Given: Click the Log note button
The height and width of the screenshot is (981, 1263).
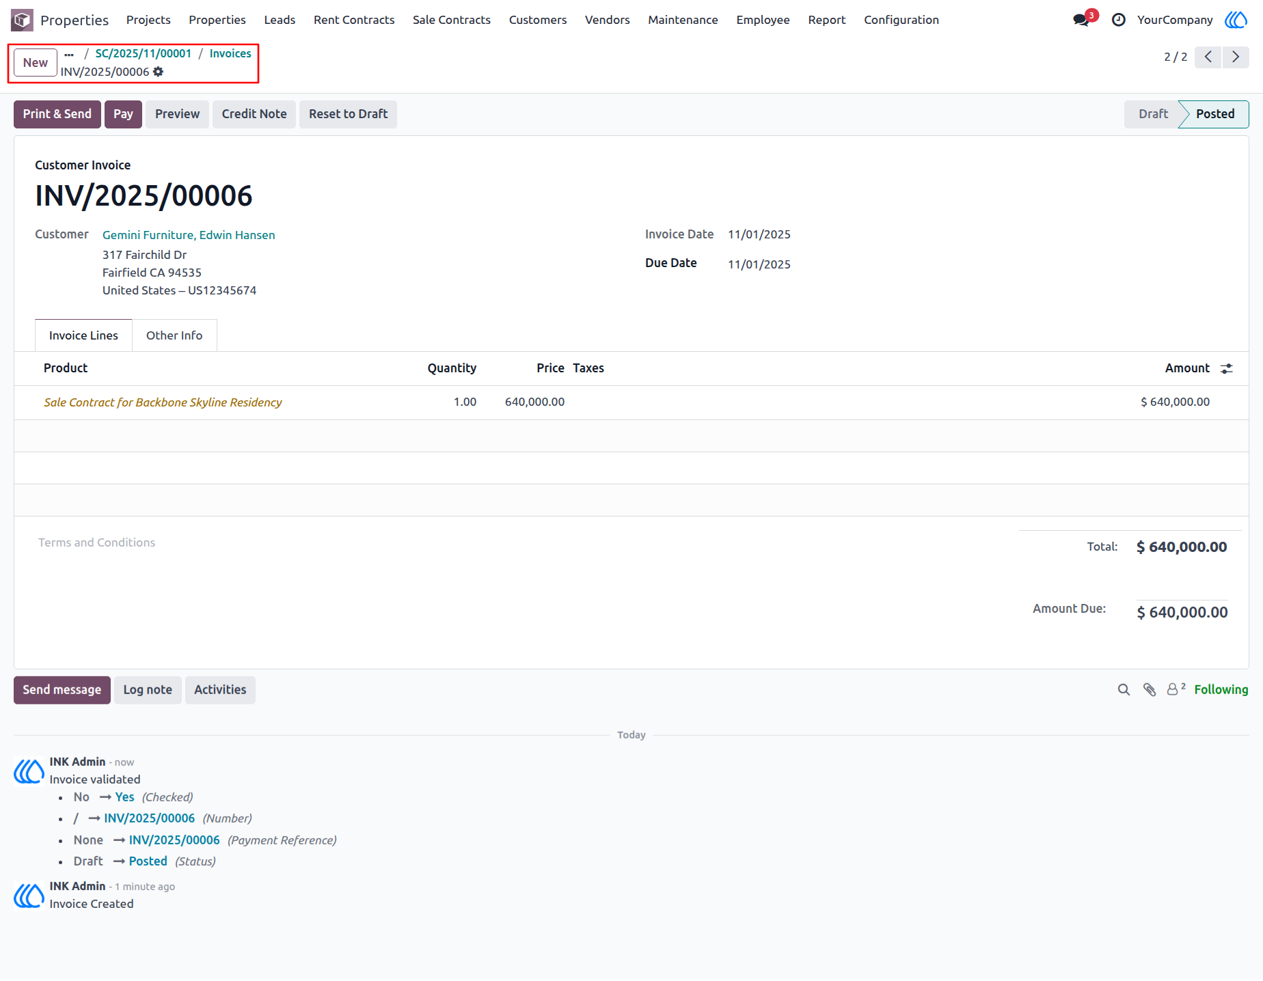Looking at the screenshot, I should 148,690.
